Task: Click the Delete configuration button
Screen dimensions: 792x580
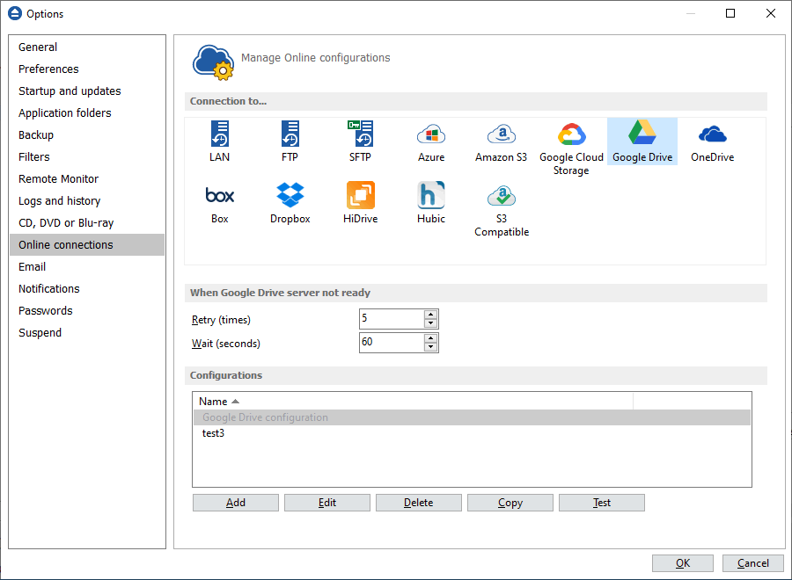Action: 418,503
